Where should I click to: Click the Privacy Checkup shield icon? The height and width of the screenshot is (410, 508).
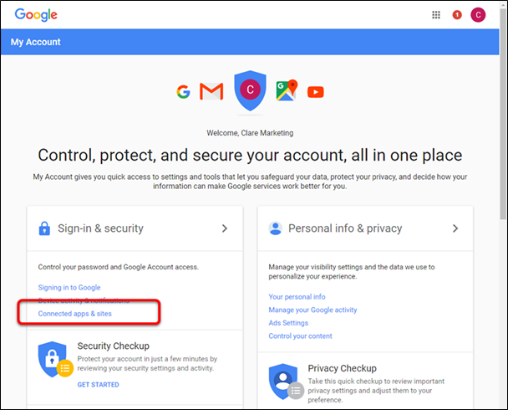click(x=286, y=382)
